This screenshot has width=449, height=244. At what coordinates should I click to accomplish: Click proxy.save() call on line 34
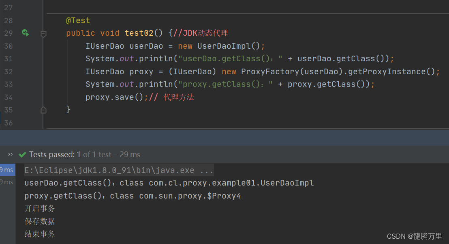click(x=114, y=97)
